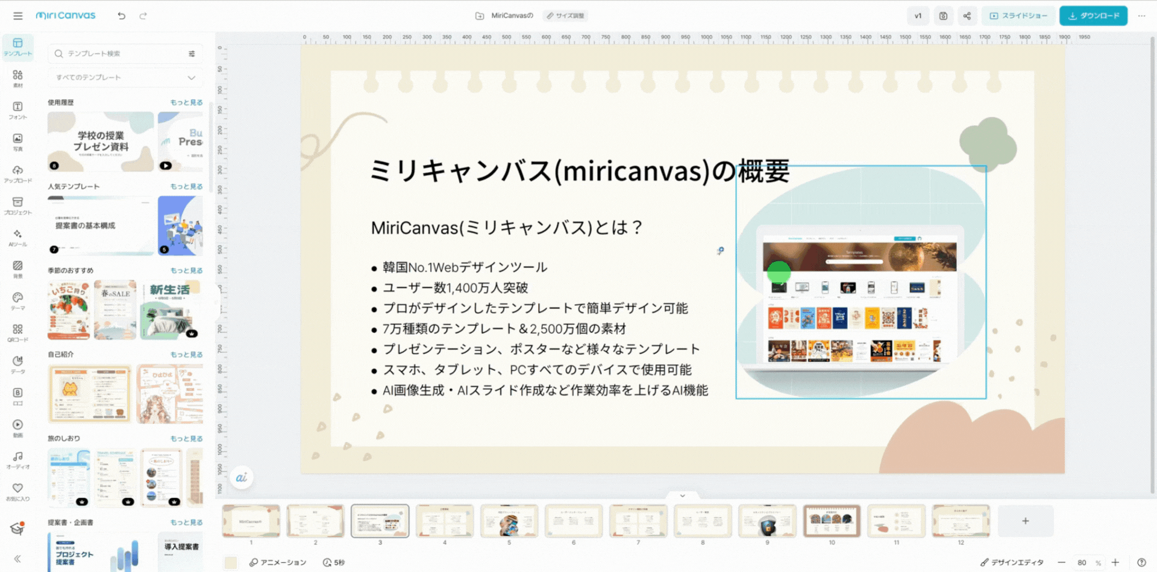Open the デザインエディタ design editor
Image resolution: width=1157 pixels, height=572 pixels.
tap(1012, 562)
